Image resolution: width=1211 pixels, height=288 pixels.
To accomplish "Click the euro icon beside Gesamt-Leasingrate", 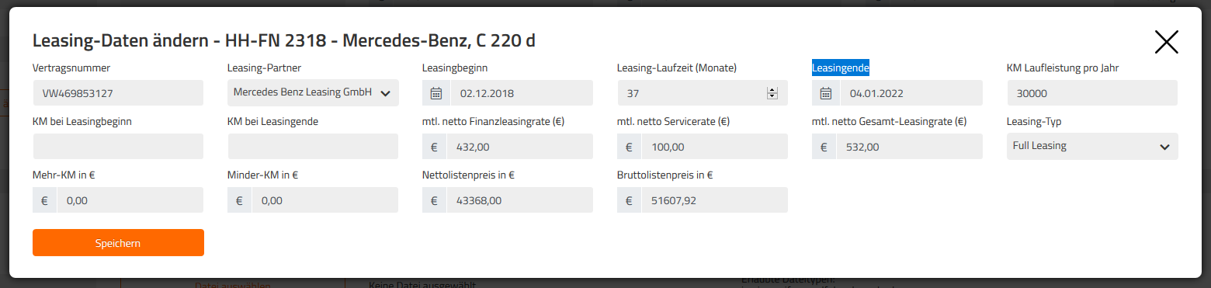I will pyautogui.click(x=824, y=147).
